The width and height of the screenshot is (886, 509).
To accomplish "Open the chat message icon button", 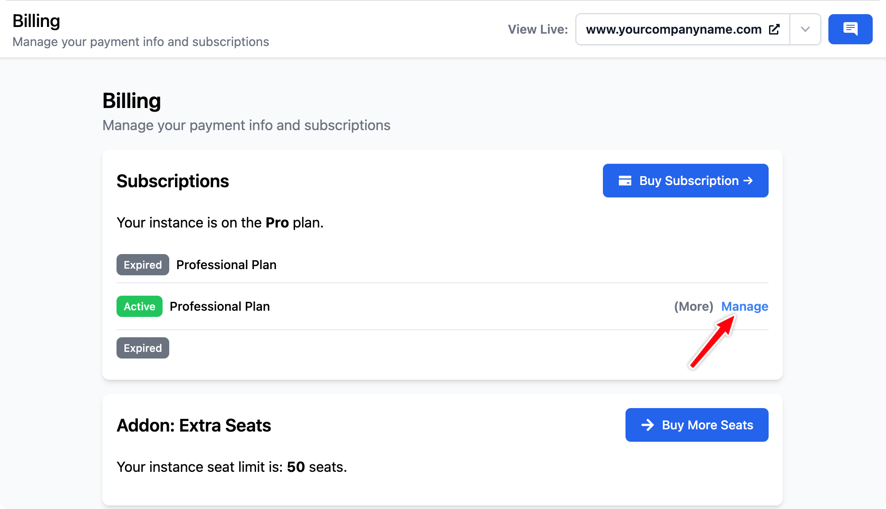I will click(x=850, y=29).
